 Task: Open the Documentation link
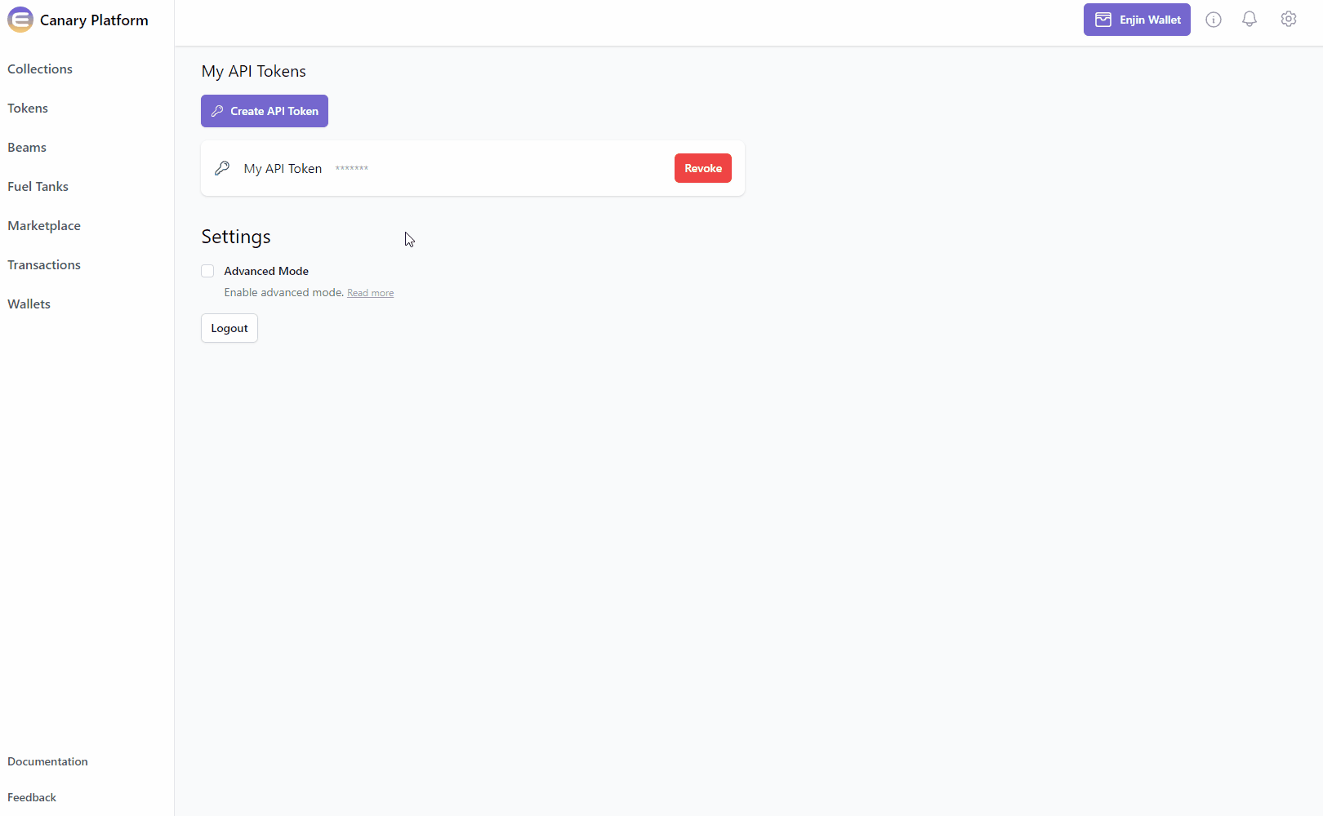(47, 761)
